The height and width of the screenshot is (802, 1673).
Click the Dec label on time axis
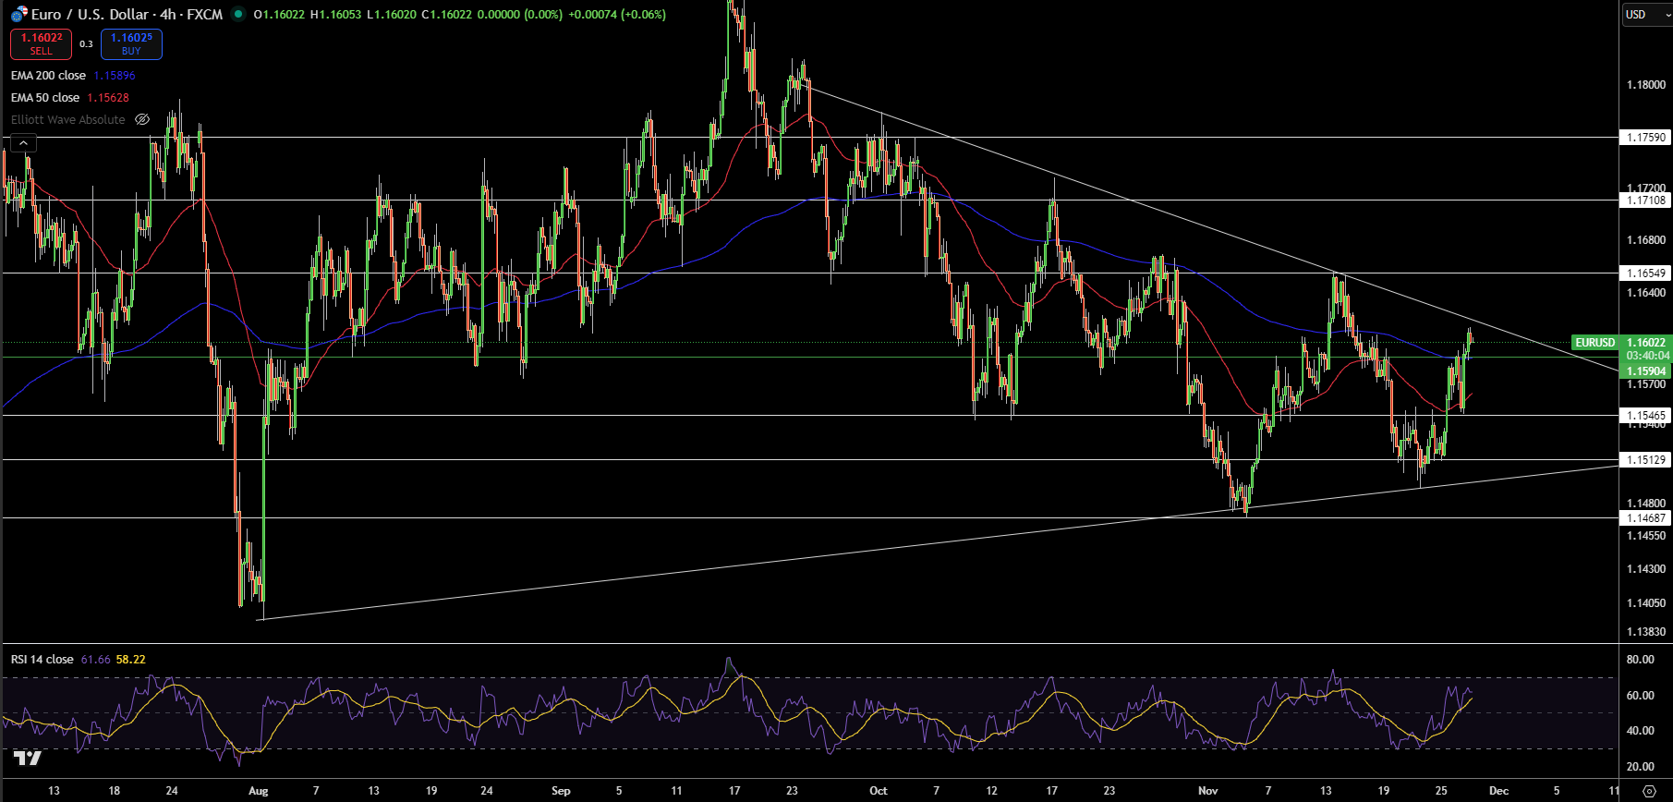point(1499,791)
